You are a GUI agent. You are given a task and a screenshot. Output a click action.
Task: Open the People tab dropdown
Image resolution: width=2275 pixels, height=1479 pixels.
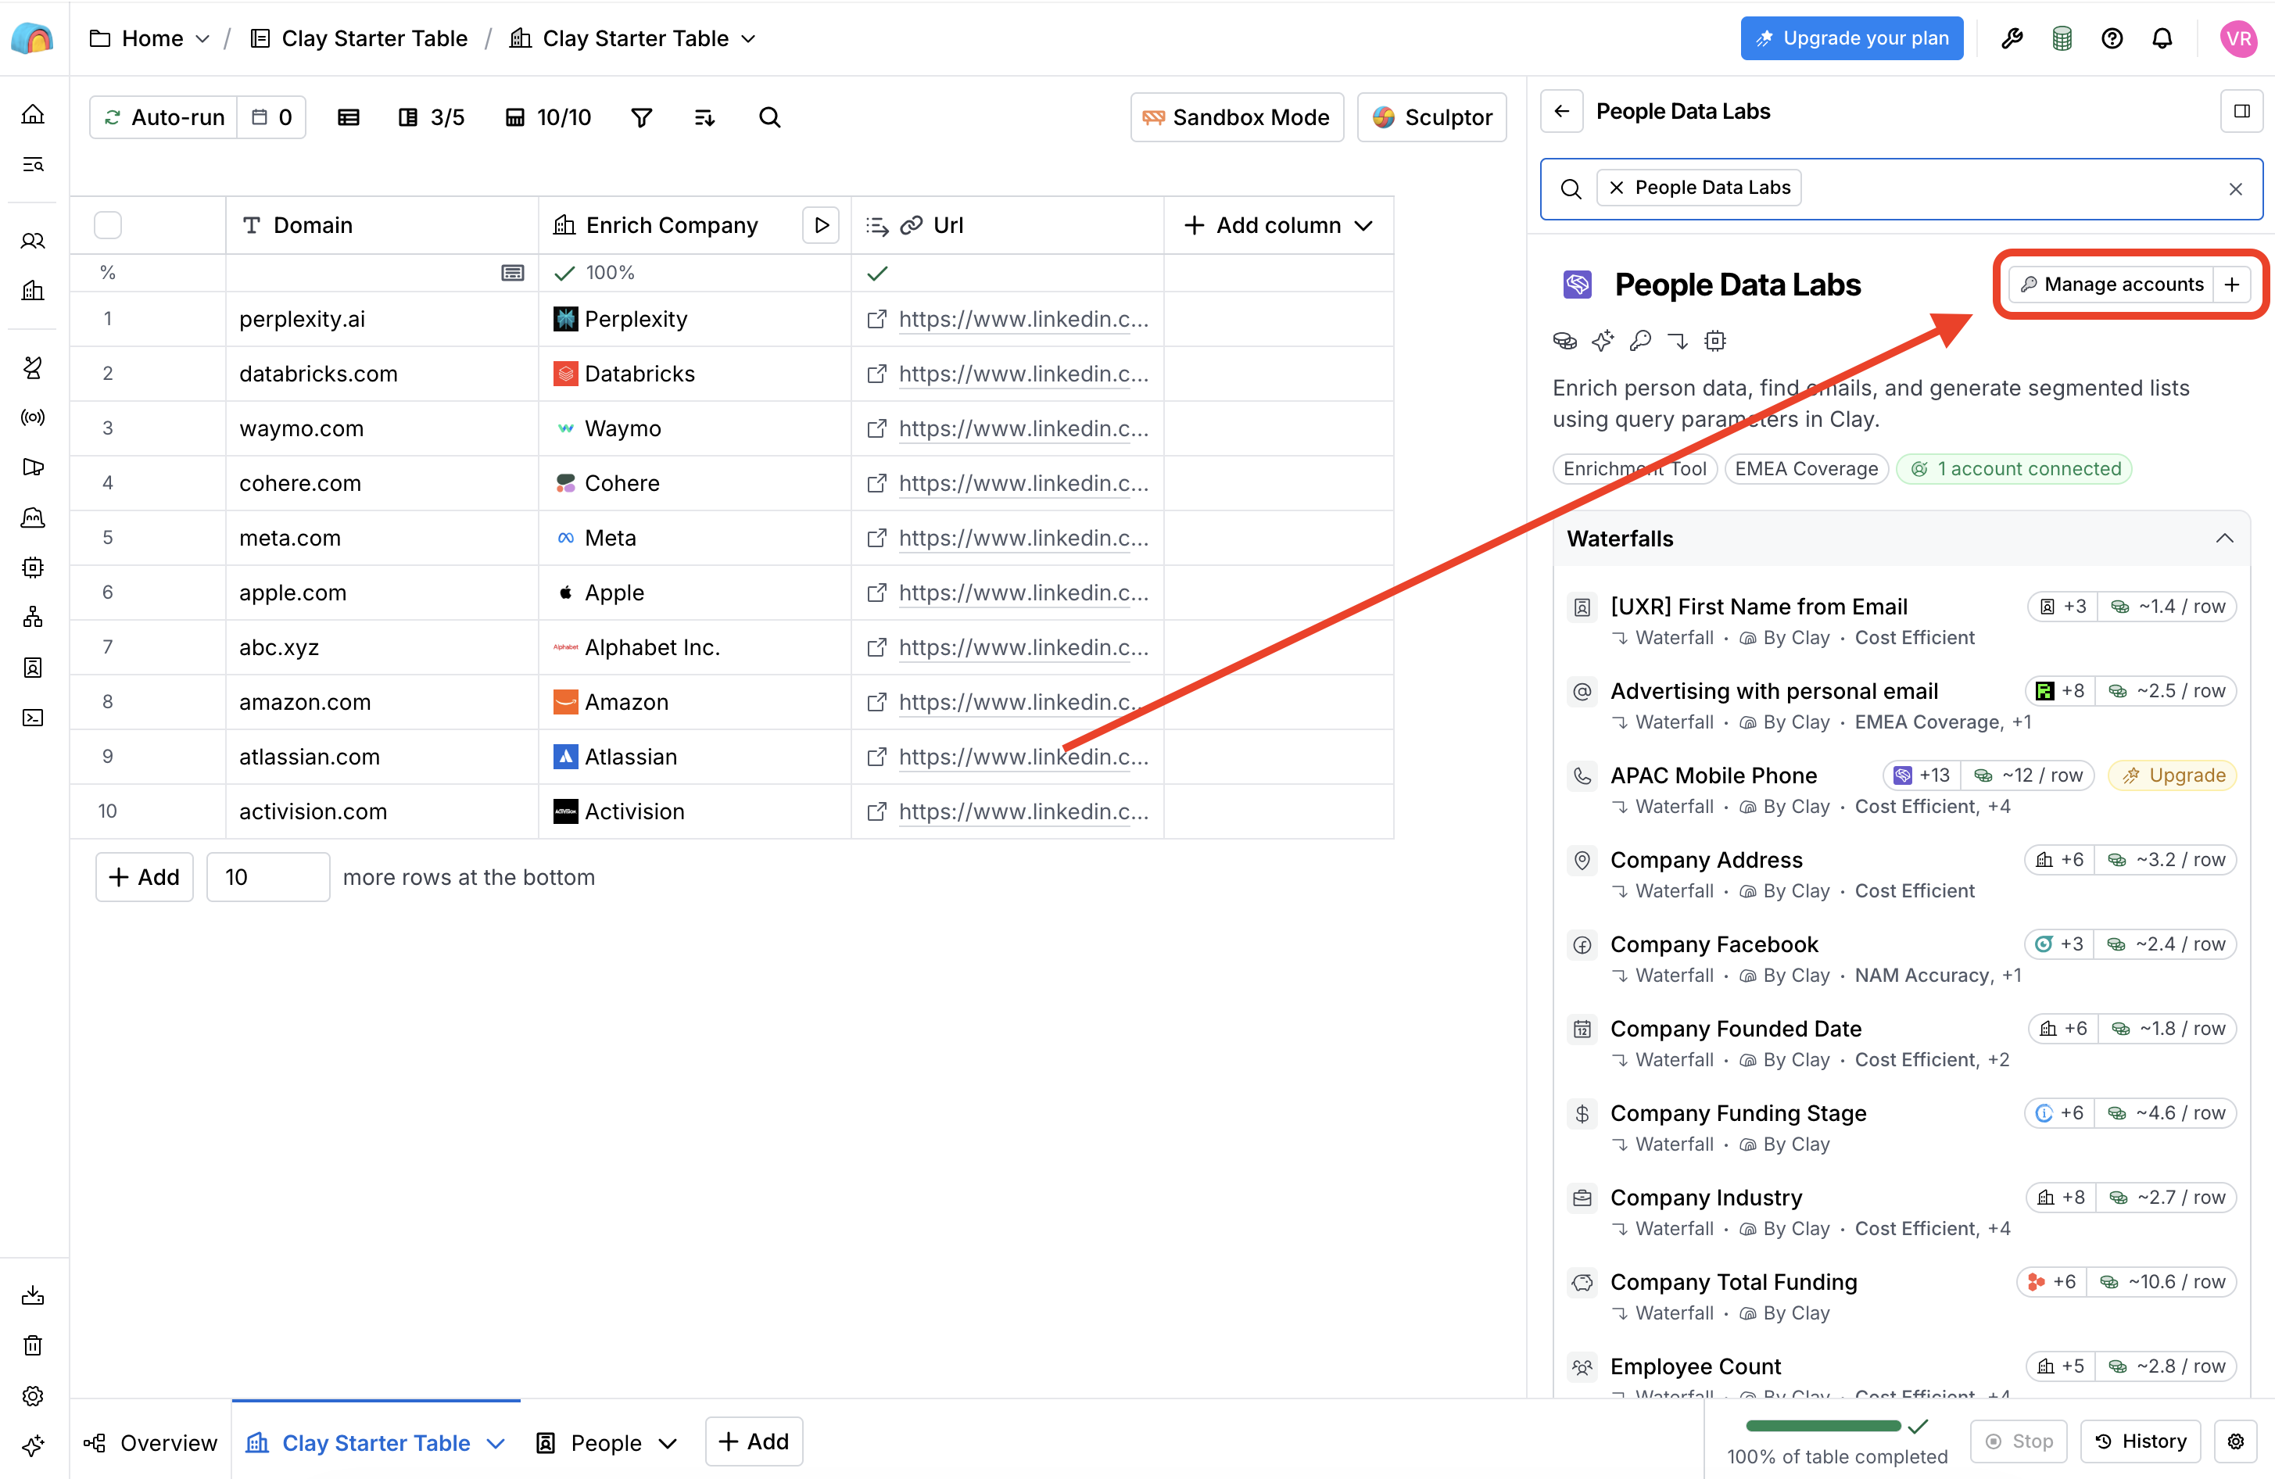(668, 1444)
